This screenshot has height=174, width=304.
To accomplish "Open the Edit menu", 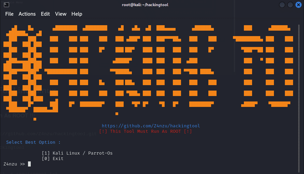I will click(x=45, y=14).
